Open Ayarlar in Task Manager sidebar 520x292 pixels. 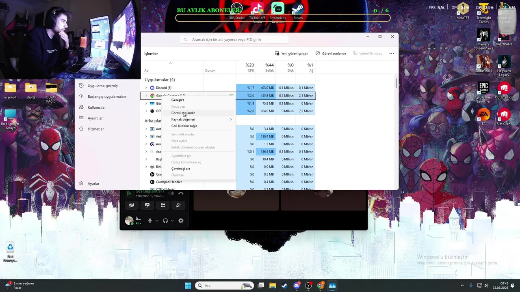click(x=93, y=184)
